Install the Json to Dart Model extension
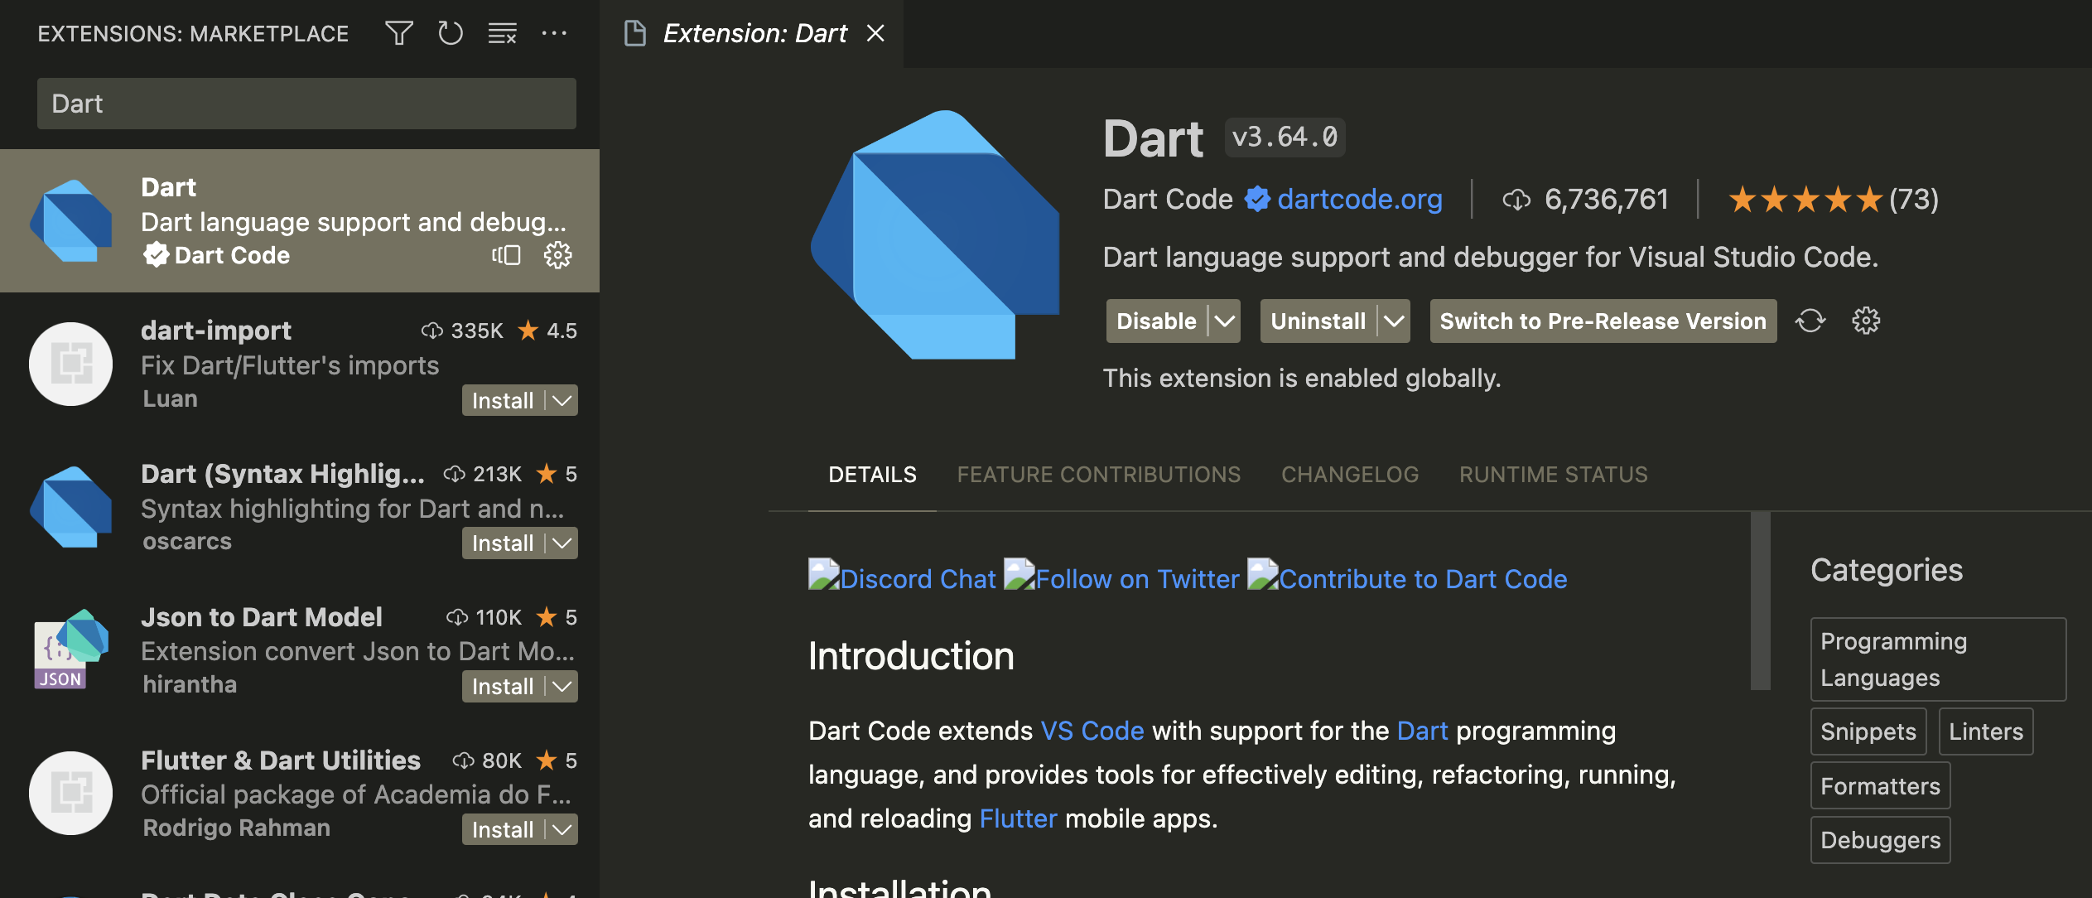Image resolution: width=2092 pixels, height=898 pixels. pyautogui.click(x=503, y=687)
